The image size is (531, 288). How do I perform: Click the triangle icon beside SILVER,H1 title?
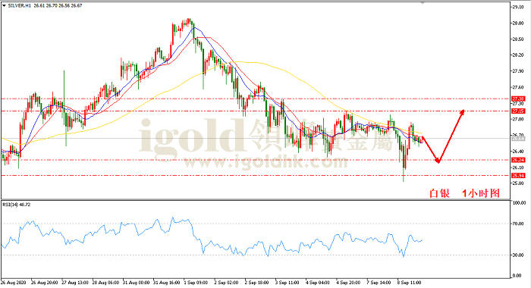(4, 6)
